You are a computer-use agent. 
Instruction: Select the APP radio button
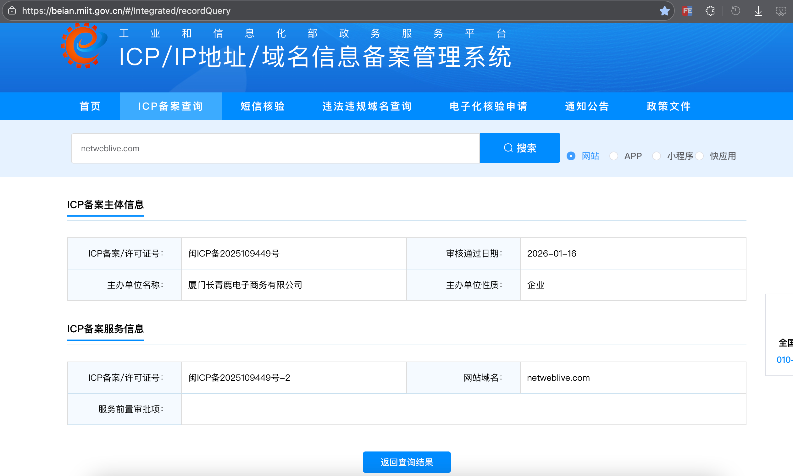[614, 156]
